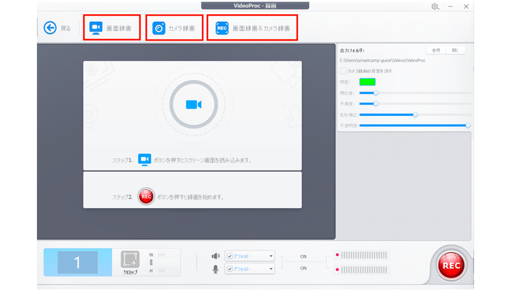Image resolution: width=511 pixels, height=290 pixels.
Task: Click the 開く open folder button
Action: pyautogui.click(x=455, y=51)
